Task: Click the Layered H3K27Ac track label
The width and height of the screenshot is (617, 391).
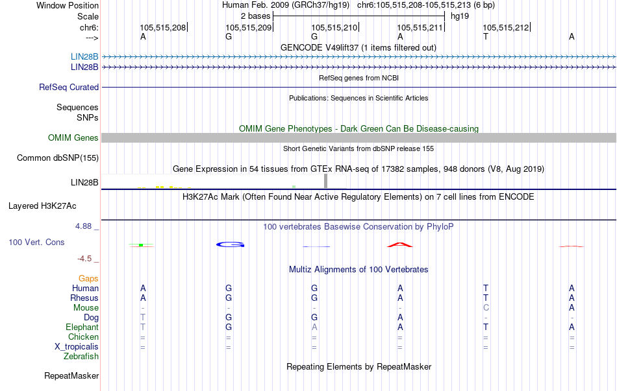Action: [42, 206]
